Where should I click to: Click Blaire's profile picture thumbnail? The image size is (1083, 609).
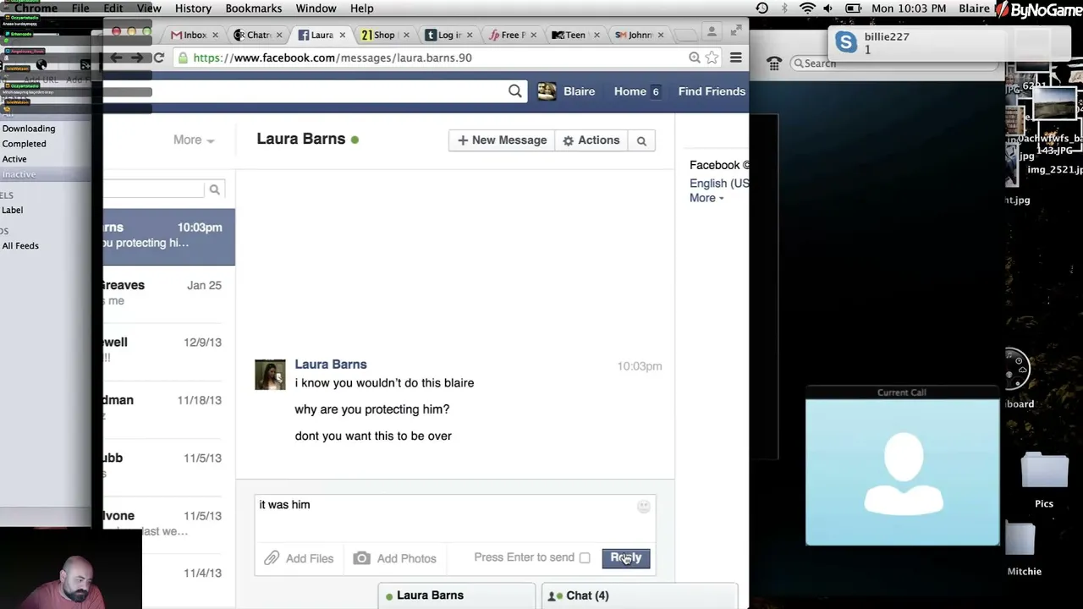(547, 91)
